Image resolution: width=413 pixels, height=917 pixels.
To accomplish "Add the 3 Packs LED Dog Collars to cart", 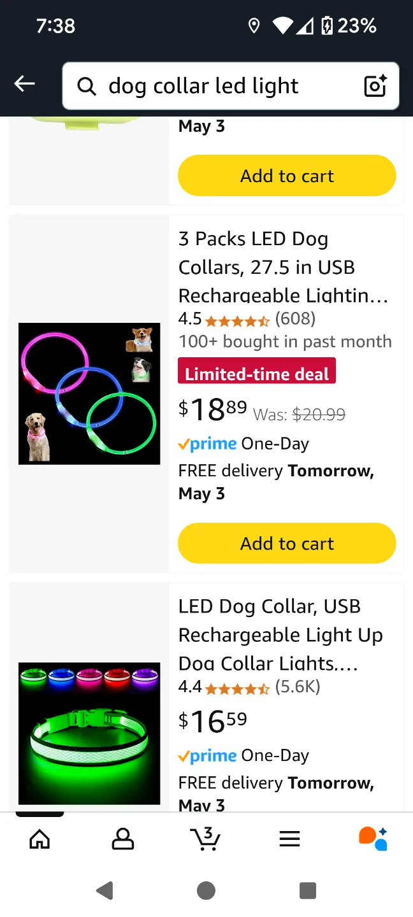I will (x=287, y=543).
